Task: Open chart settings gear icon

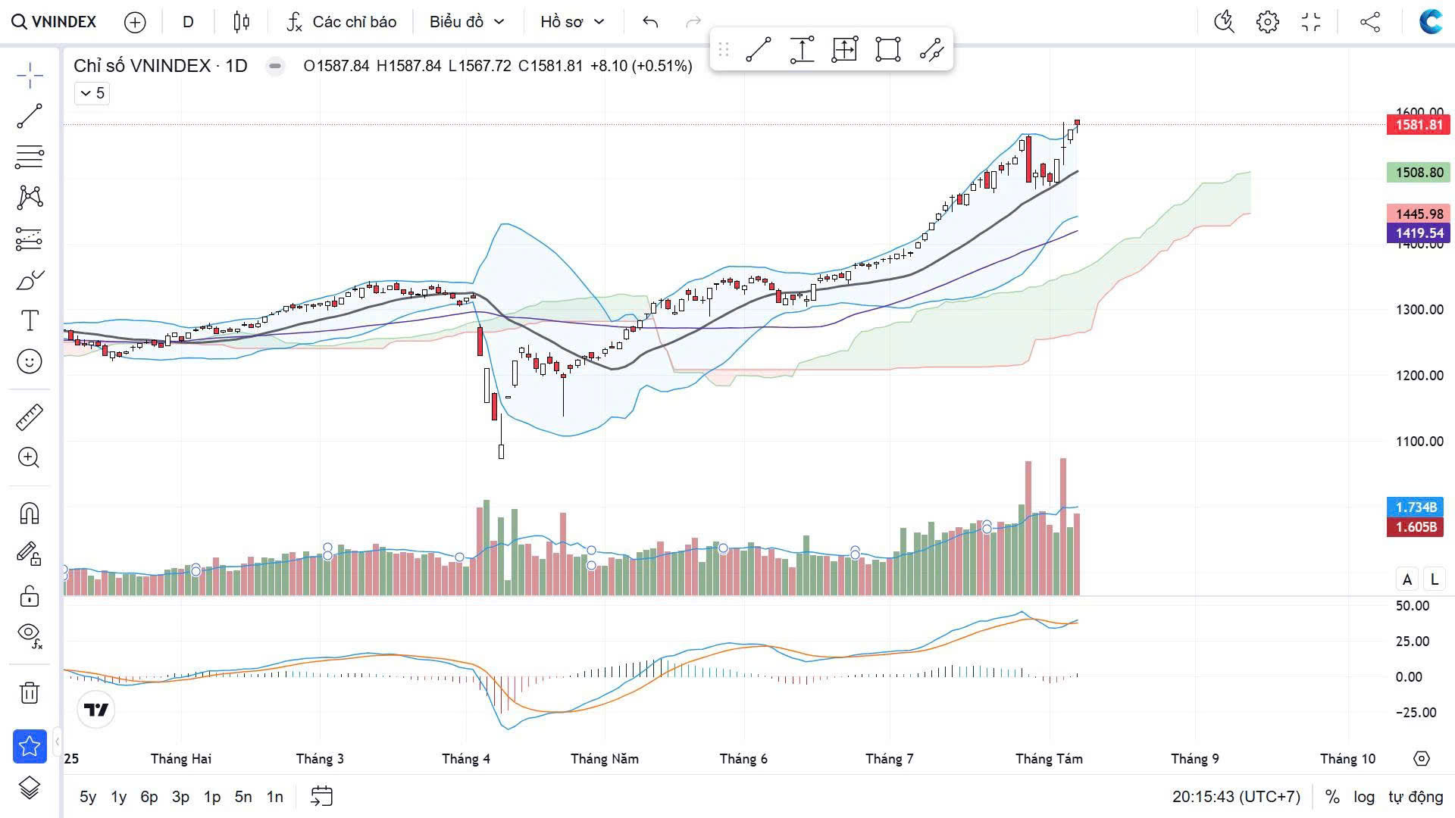Action: (1267, 22)
